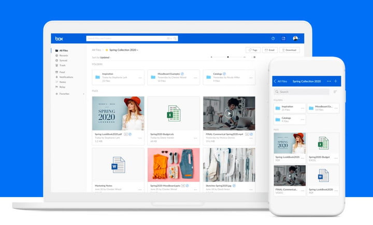Open the Moodboard Examples folder icon on the laptop
The height and width of the screenshot is (225, 373).
pos(153,77)
